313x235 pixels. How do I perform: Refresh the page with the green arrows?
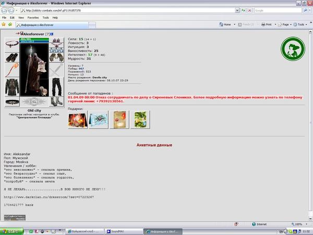coord(243,10)
